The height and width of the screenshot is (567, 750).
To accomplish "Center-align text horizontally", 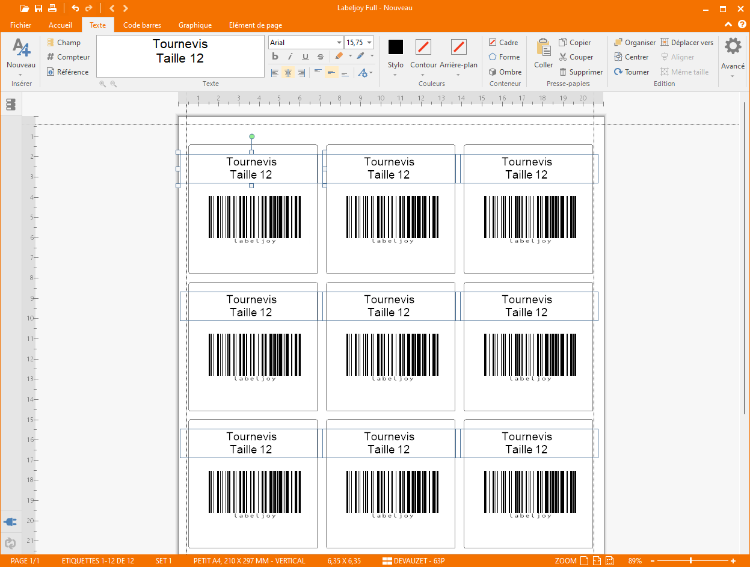I will [288, 73].
